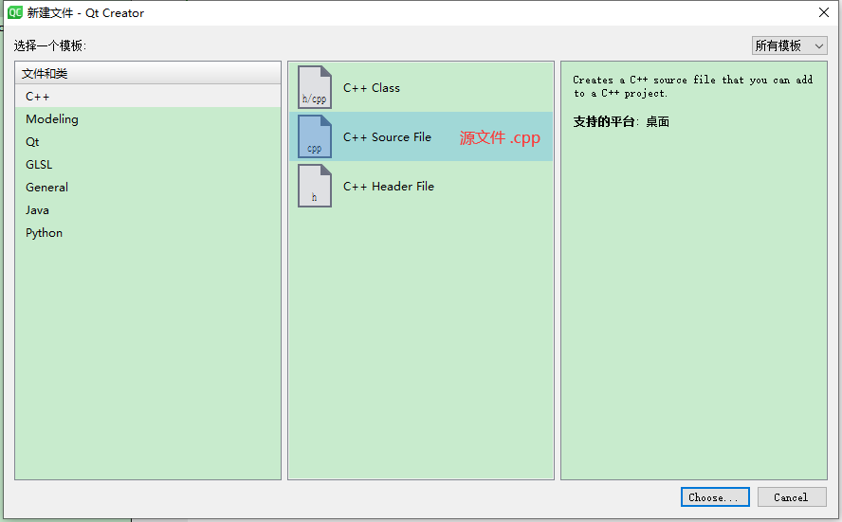Viewport: 842px width, 522px height.
Task: Select the Python category
Action: (x=148, y=233)
